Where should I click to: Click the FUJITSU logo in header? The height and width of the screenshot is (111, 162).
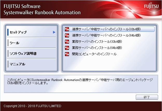(x=151, y=6)
